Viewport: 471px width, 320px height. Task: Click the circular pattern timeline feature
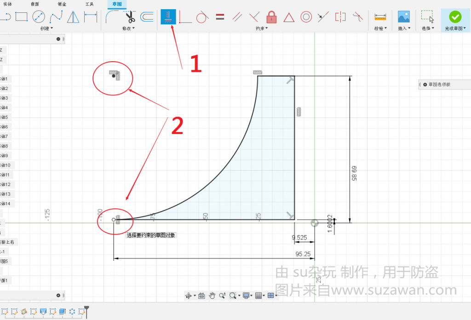coord(72,312)
